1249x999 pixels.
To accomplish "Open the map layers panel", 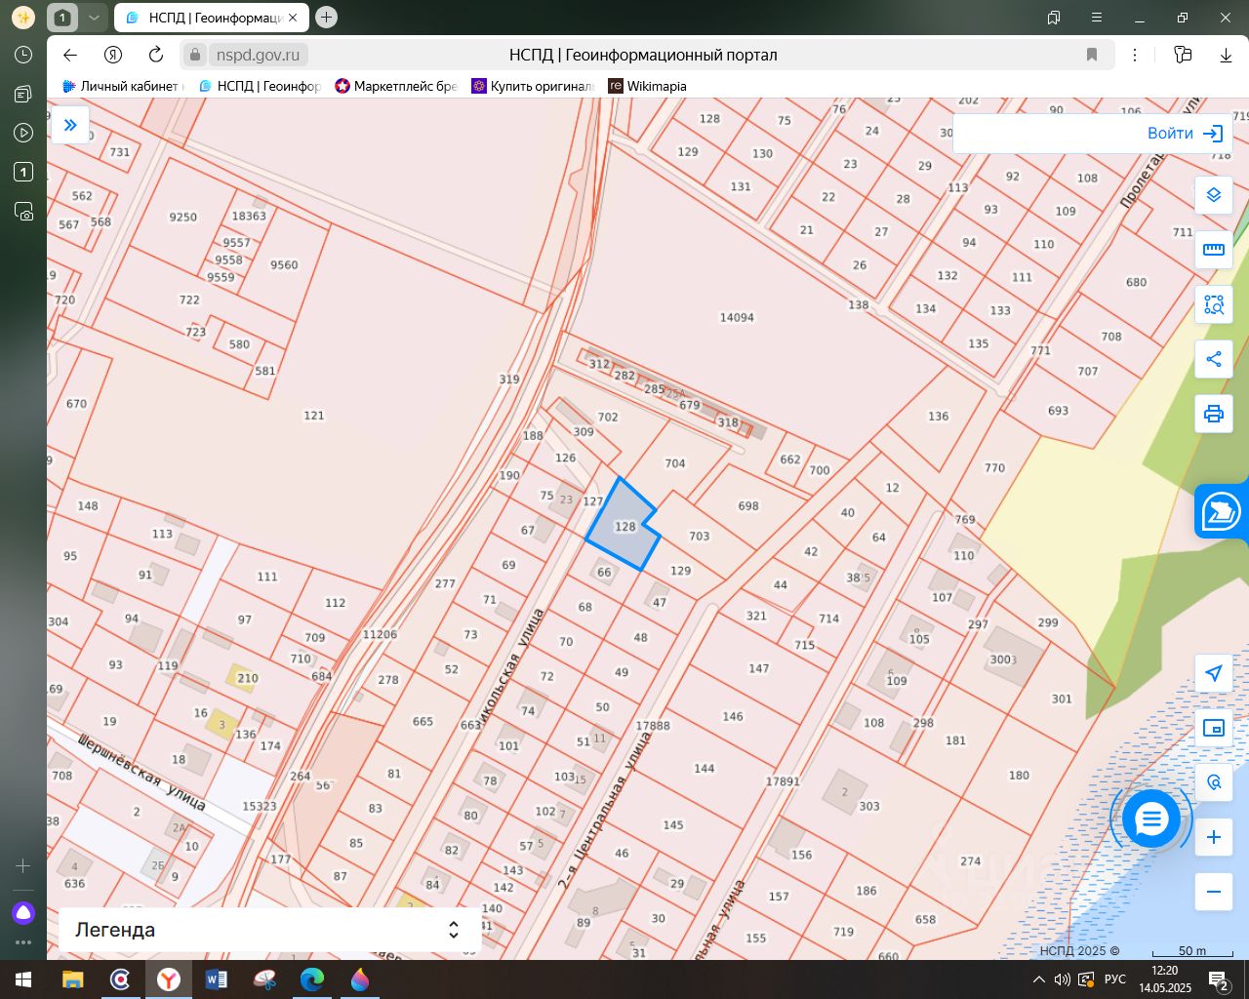I will (1214, 195).
